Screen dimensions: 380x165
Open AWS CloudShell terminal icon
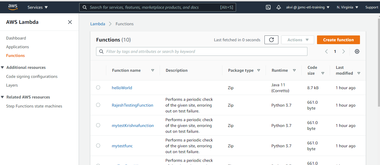(268, 7)
